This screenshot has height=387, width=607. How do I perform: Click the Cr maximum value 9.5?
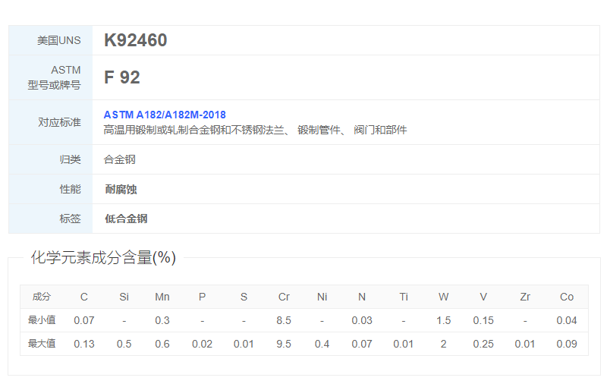coord(284,344)
